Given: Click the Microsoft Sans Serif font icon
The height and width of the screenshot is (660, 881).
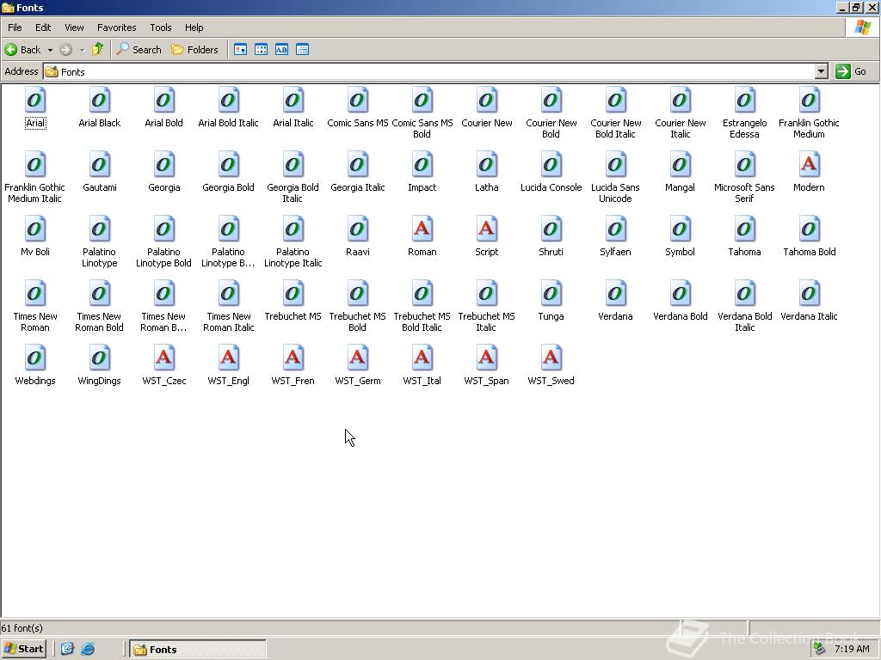Looking at the screenshot, I should [744, 165].
